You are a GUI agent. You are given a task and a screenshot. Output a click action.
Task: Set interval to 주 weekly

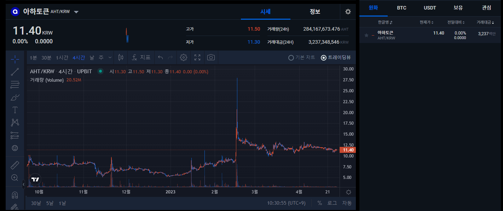[101, 57]
